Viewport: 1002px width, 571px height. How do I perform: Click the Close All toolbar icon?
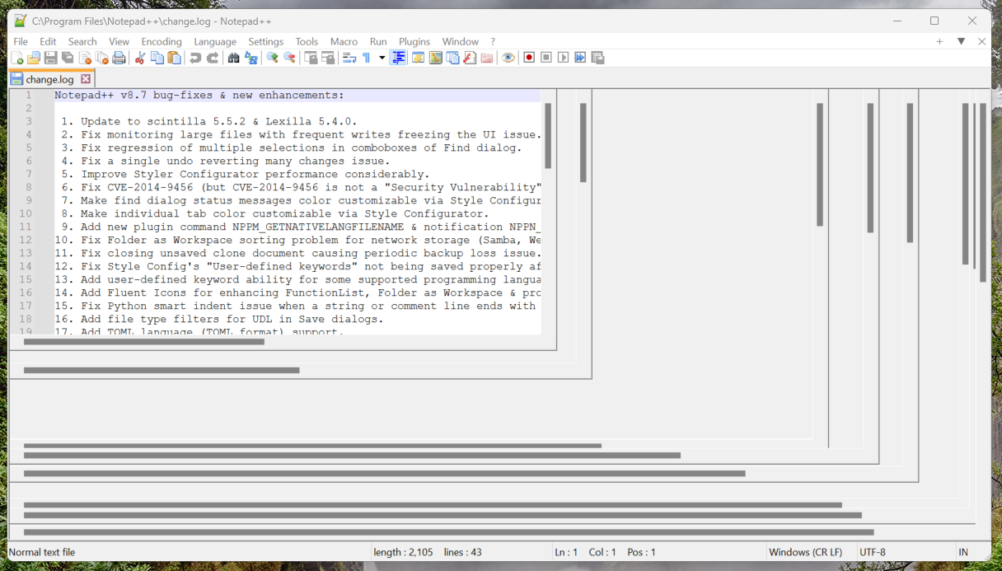click(x=102, y=58)
